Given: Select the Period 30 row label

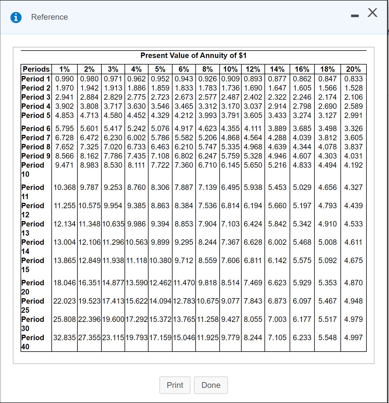Looking at the screenshot, I should [x=33, y=324].
